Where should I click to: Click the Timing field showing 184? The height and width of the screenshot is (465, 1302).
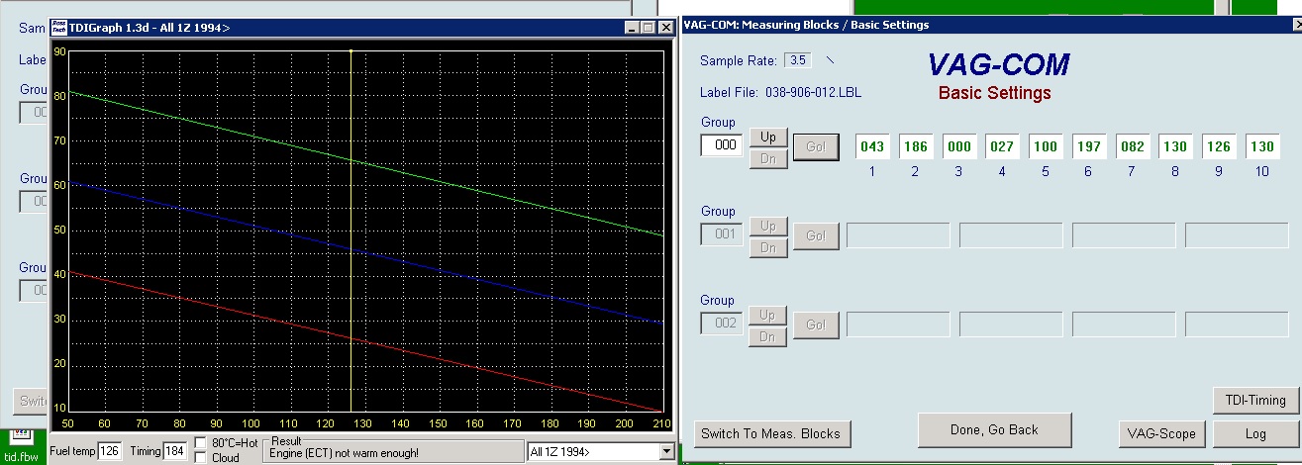click(174, 451)
